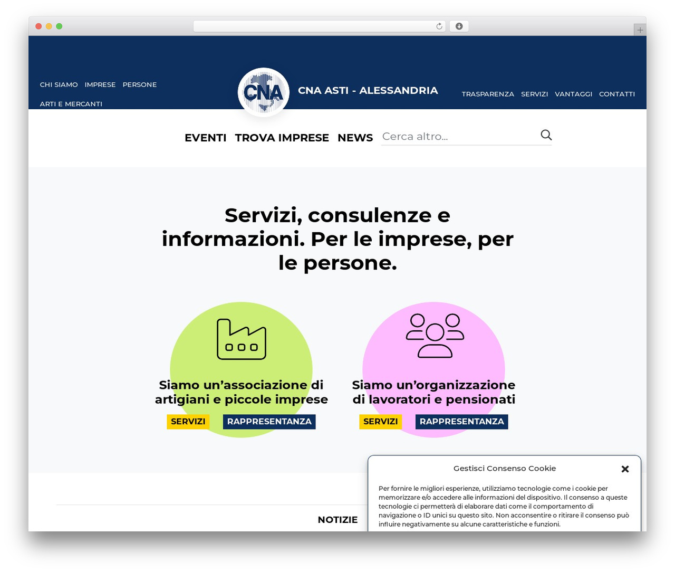Close the cookie consent dialog
The height and width of the screenshot is (572, 675).
625,469
